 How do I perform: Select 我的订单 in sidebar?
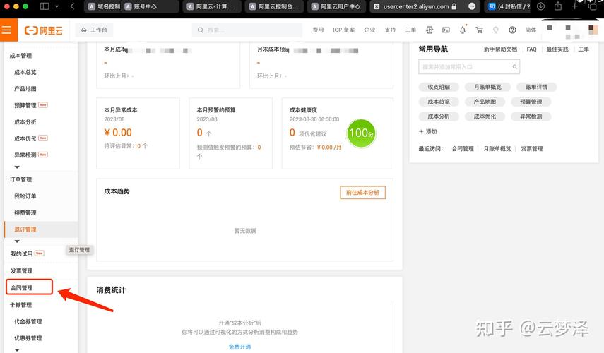point(25,196)
